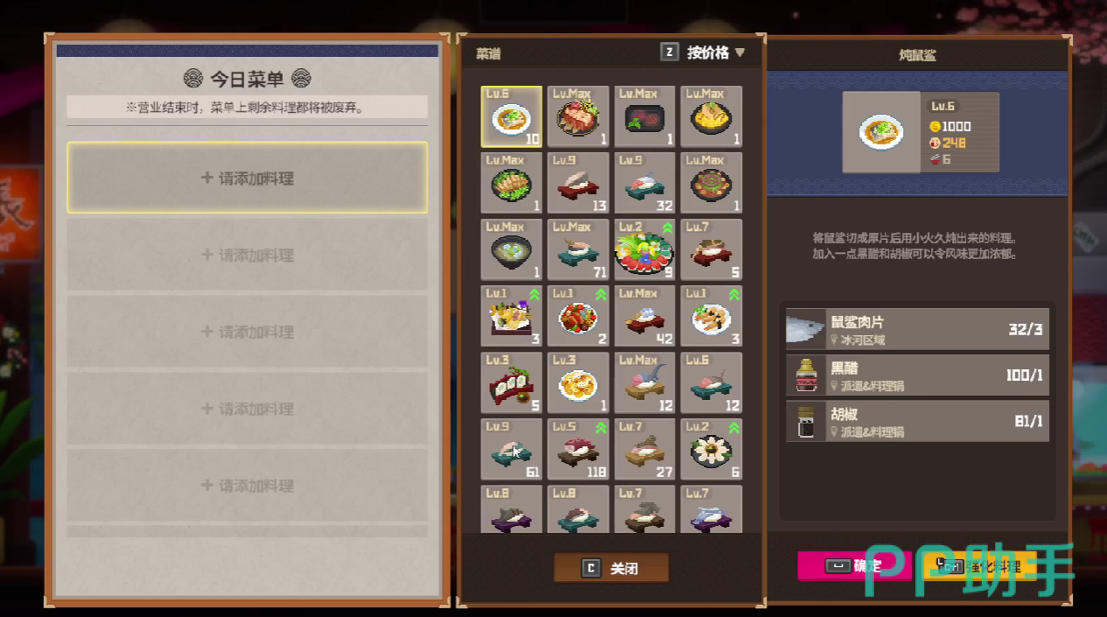Image resolution: width=1107 pixels, height=617 pixels.
Task: Choose the Lv.Max sushi dish with quantity 42
Action: (x=645, y=316)
